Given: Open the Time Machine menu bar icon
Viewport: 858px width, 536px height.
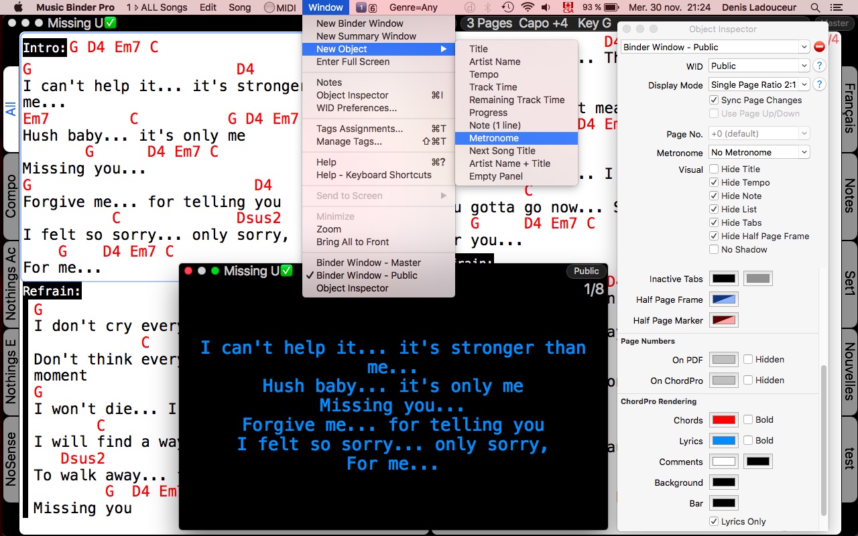Looking at the screenshot, I should 508,7.
